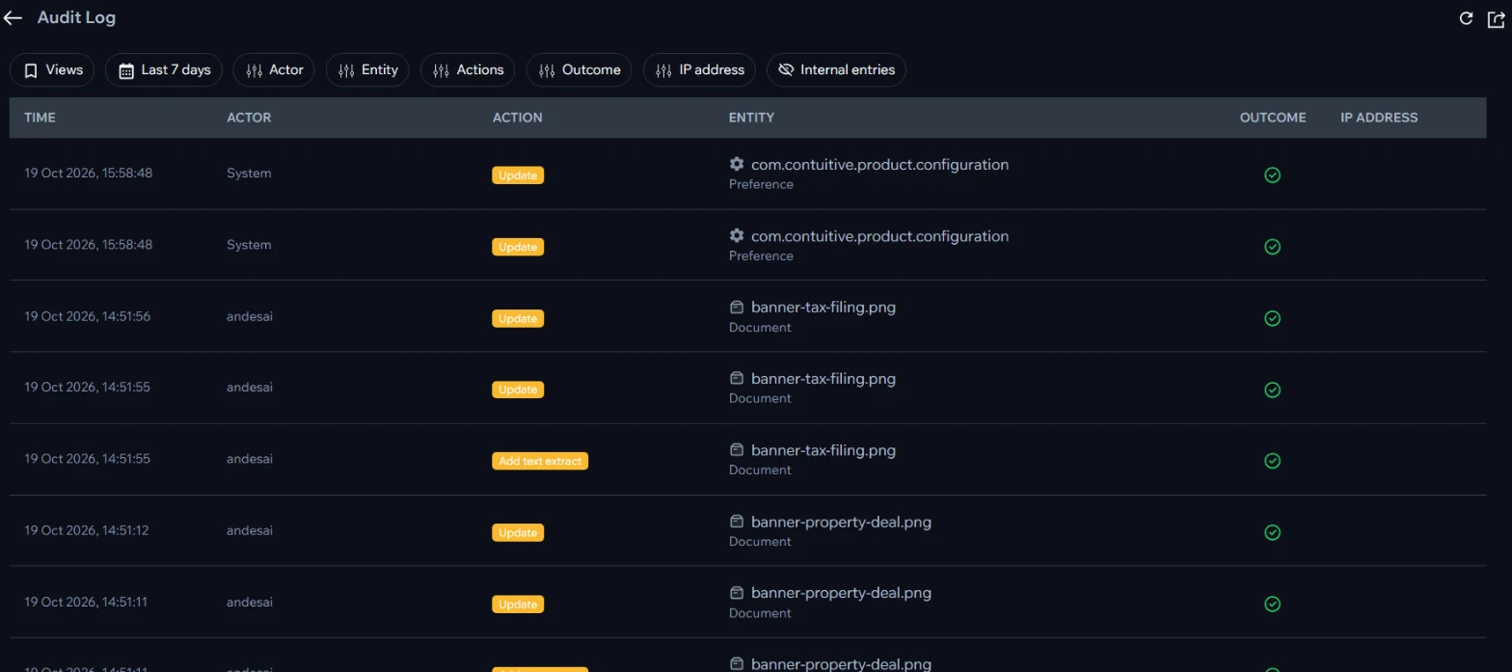Click the Audit Log page title

(x=76, y=17)
